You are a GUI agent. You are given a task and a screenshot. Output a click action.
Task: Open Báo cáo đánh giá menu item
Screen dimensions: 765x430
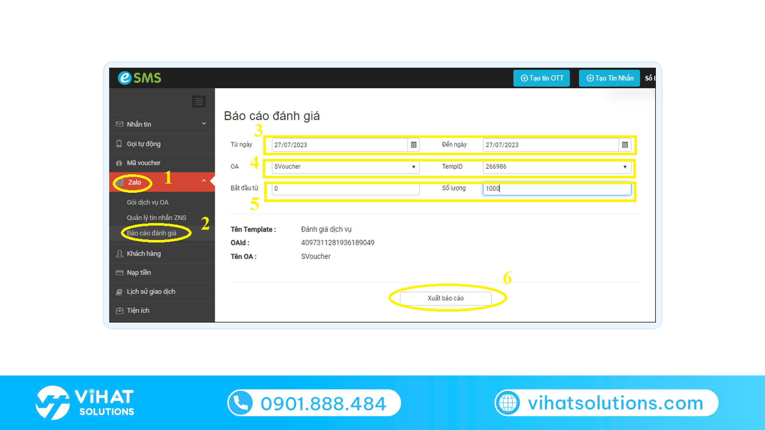tap(151, 233)
